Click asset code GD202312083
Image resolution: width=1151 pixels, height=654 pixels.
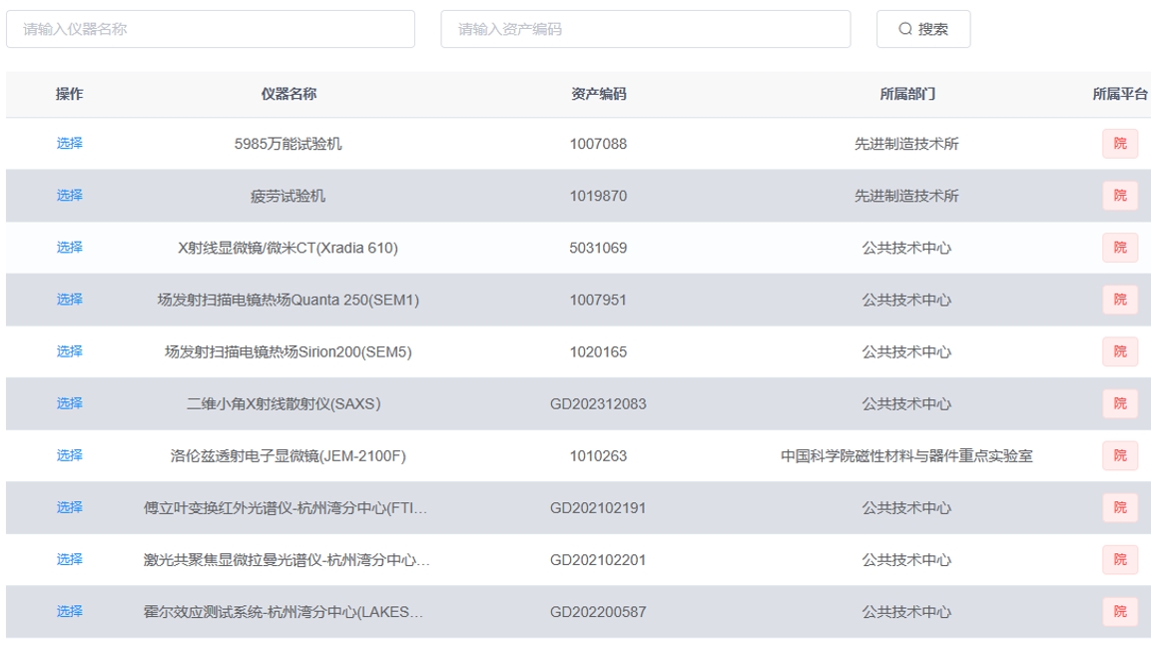coord(598,404)
